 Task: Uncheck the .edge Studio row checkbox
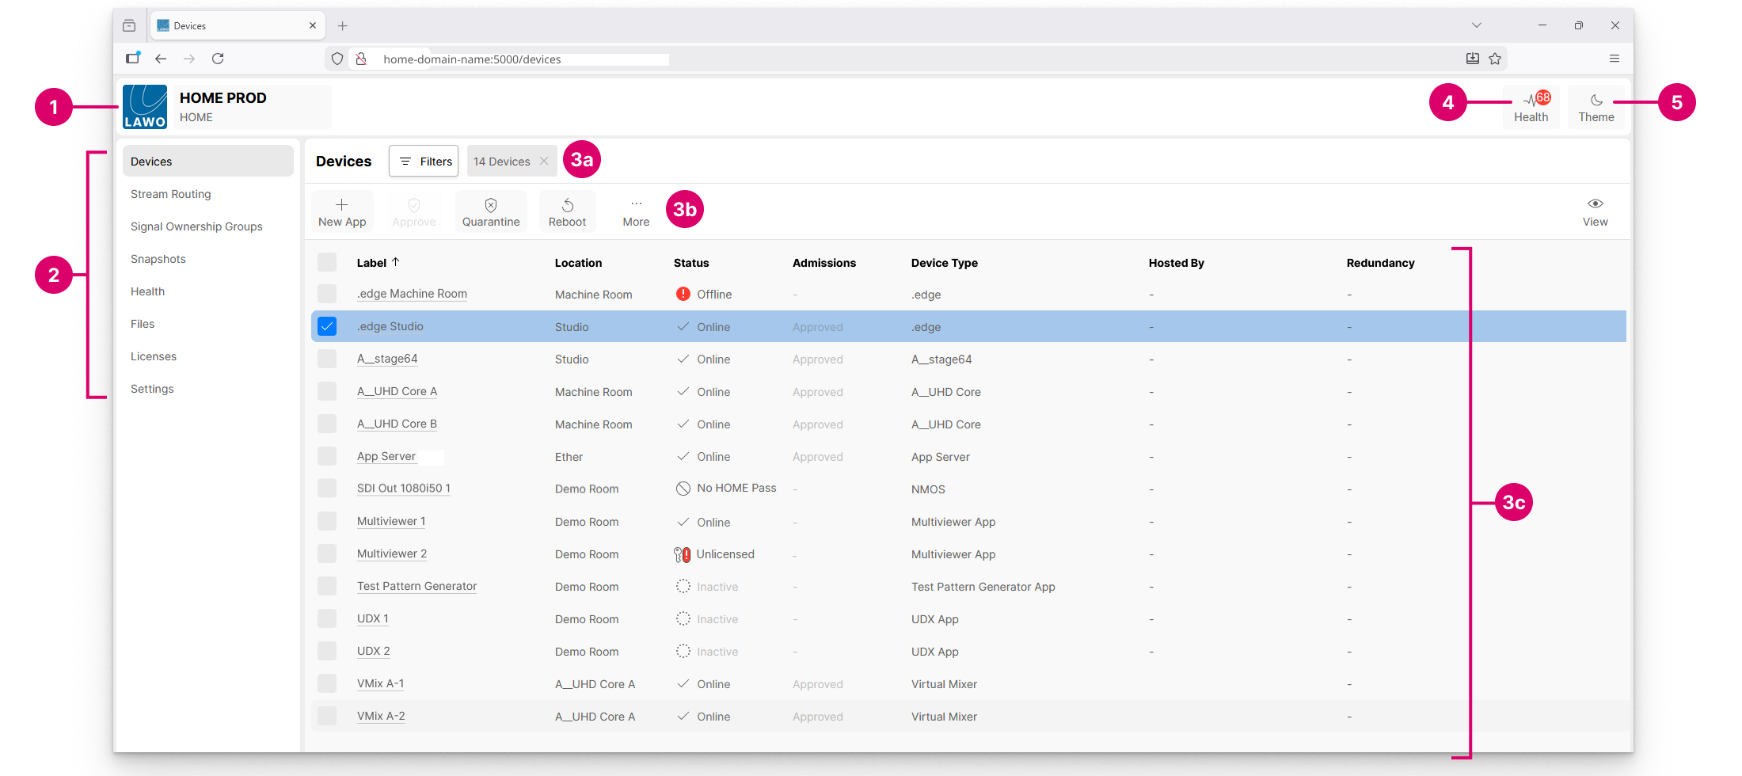tap(327, 326)
